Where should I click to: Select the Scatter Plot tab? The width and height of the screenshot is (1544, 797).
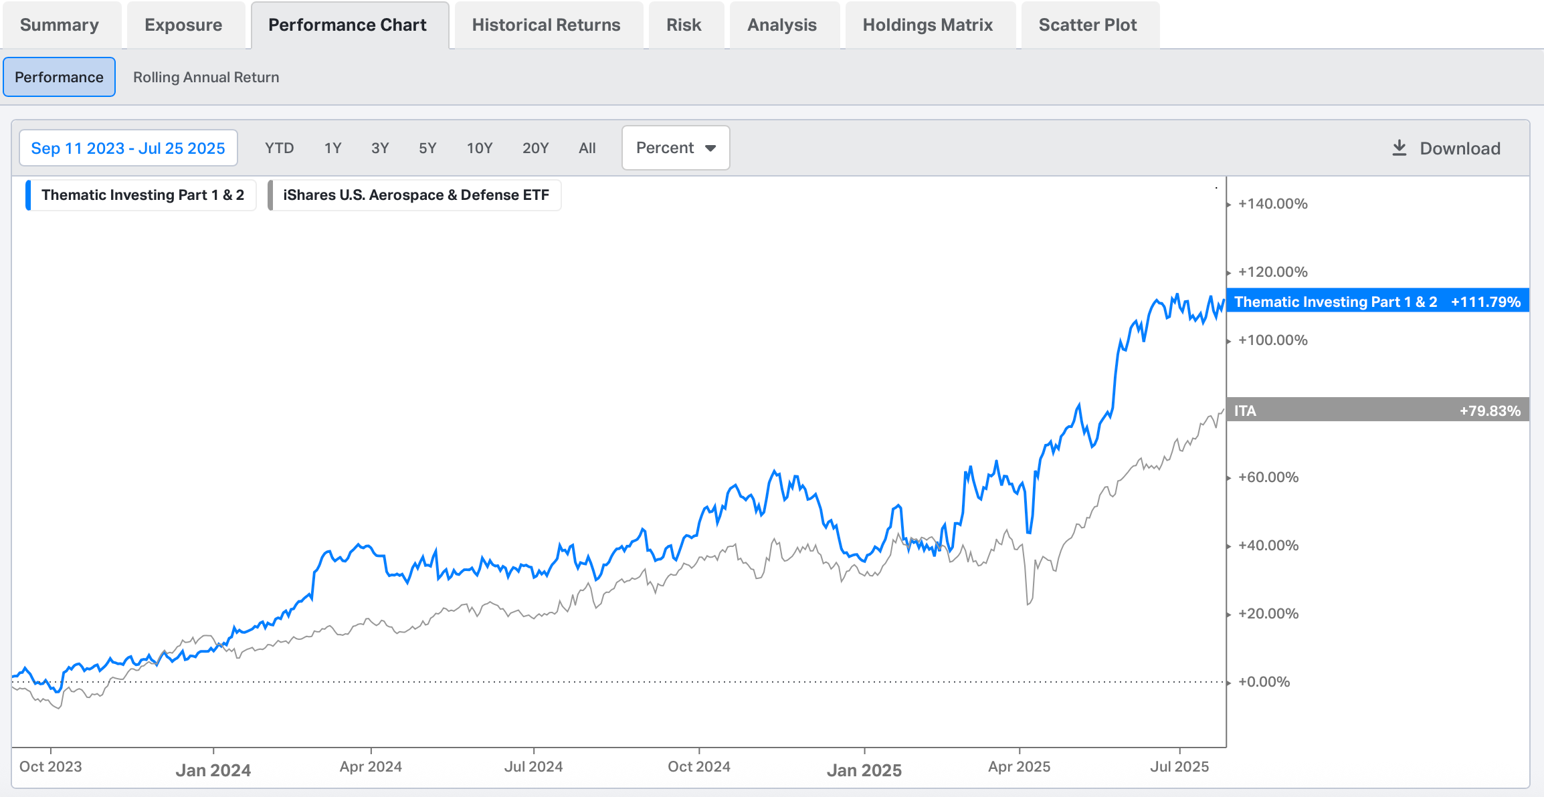point(1087,25)
